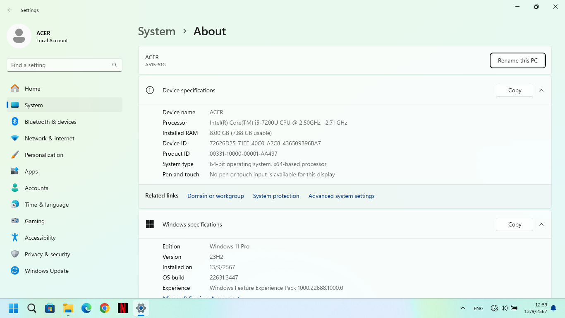
Task: Click the Windows logo beside Windows specifications
Action: point(150,224)
